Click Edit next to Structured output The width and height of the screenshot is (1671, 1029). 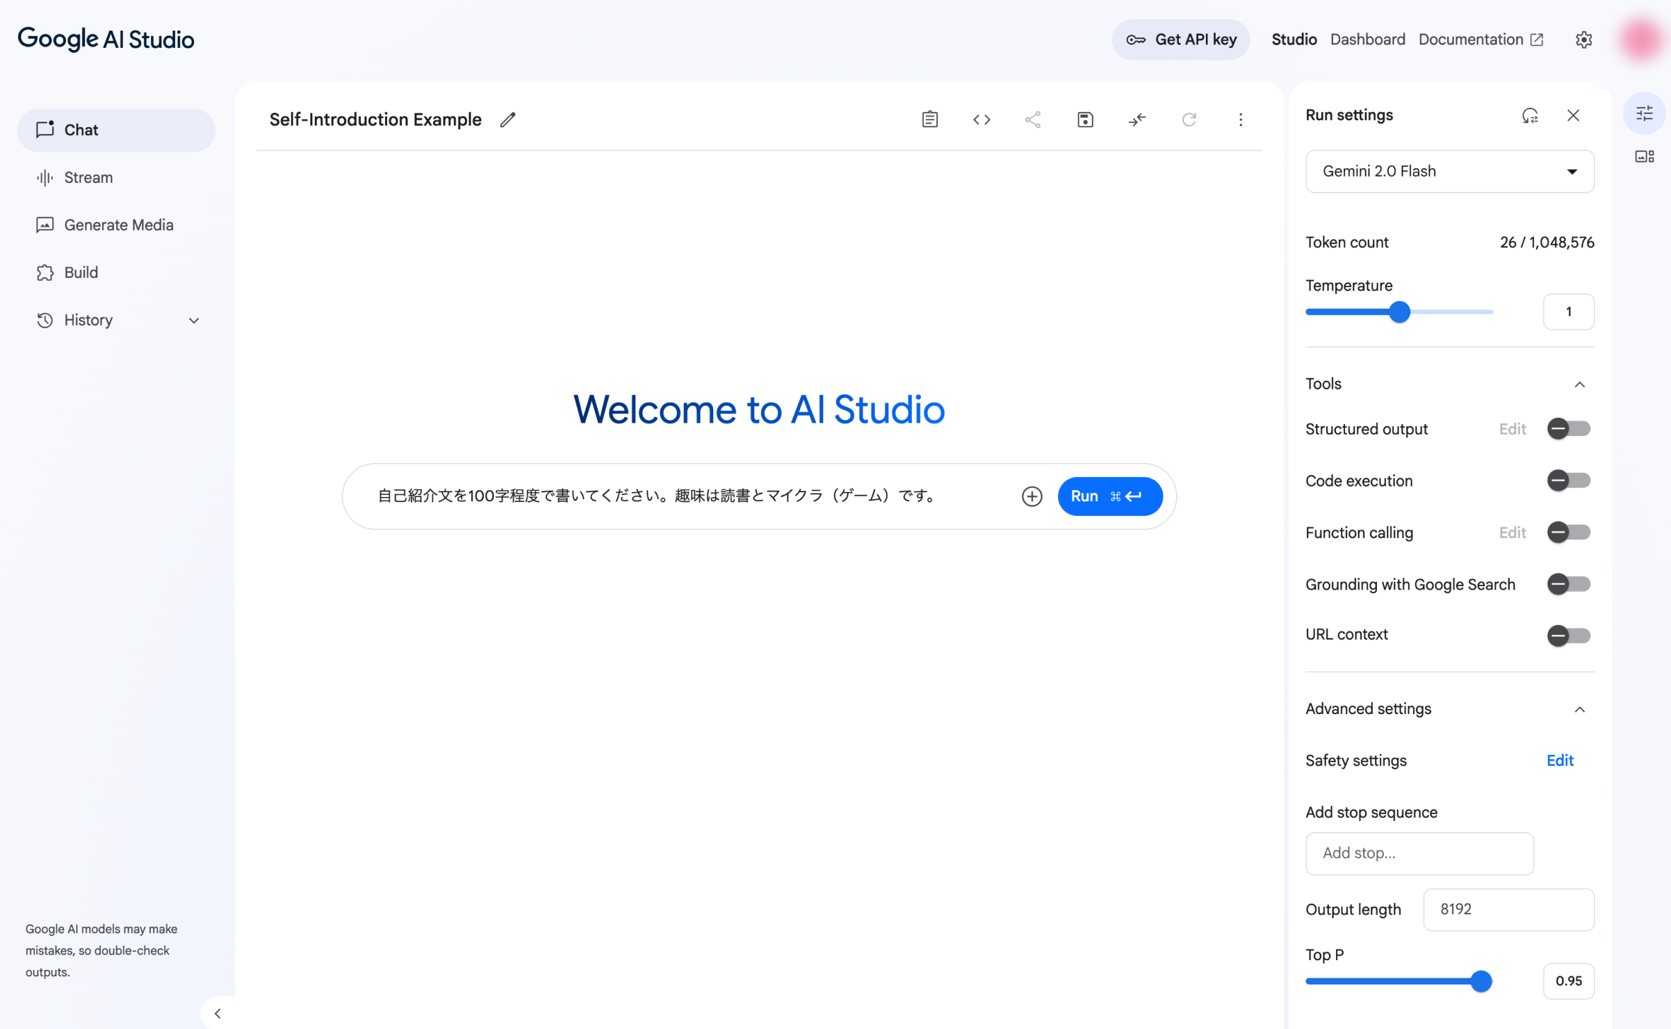(x=1513, y=429)
